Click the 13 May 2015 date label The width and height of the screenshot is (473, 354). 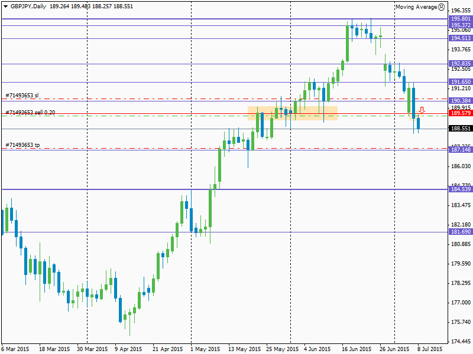244,349
